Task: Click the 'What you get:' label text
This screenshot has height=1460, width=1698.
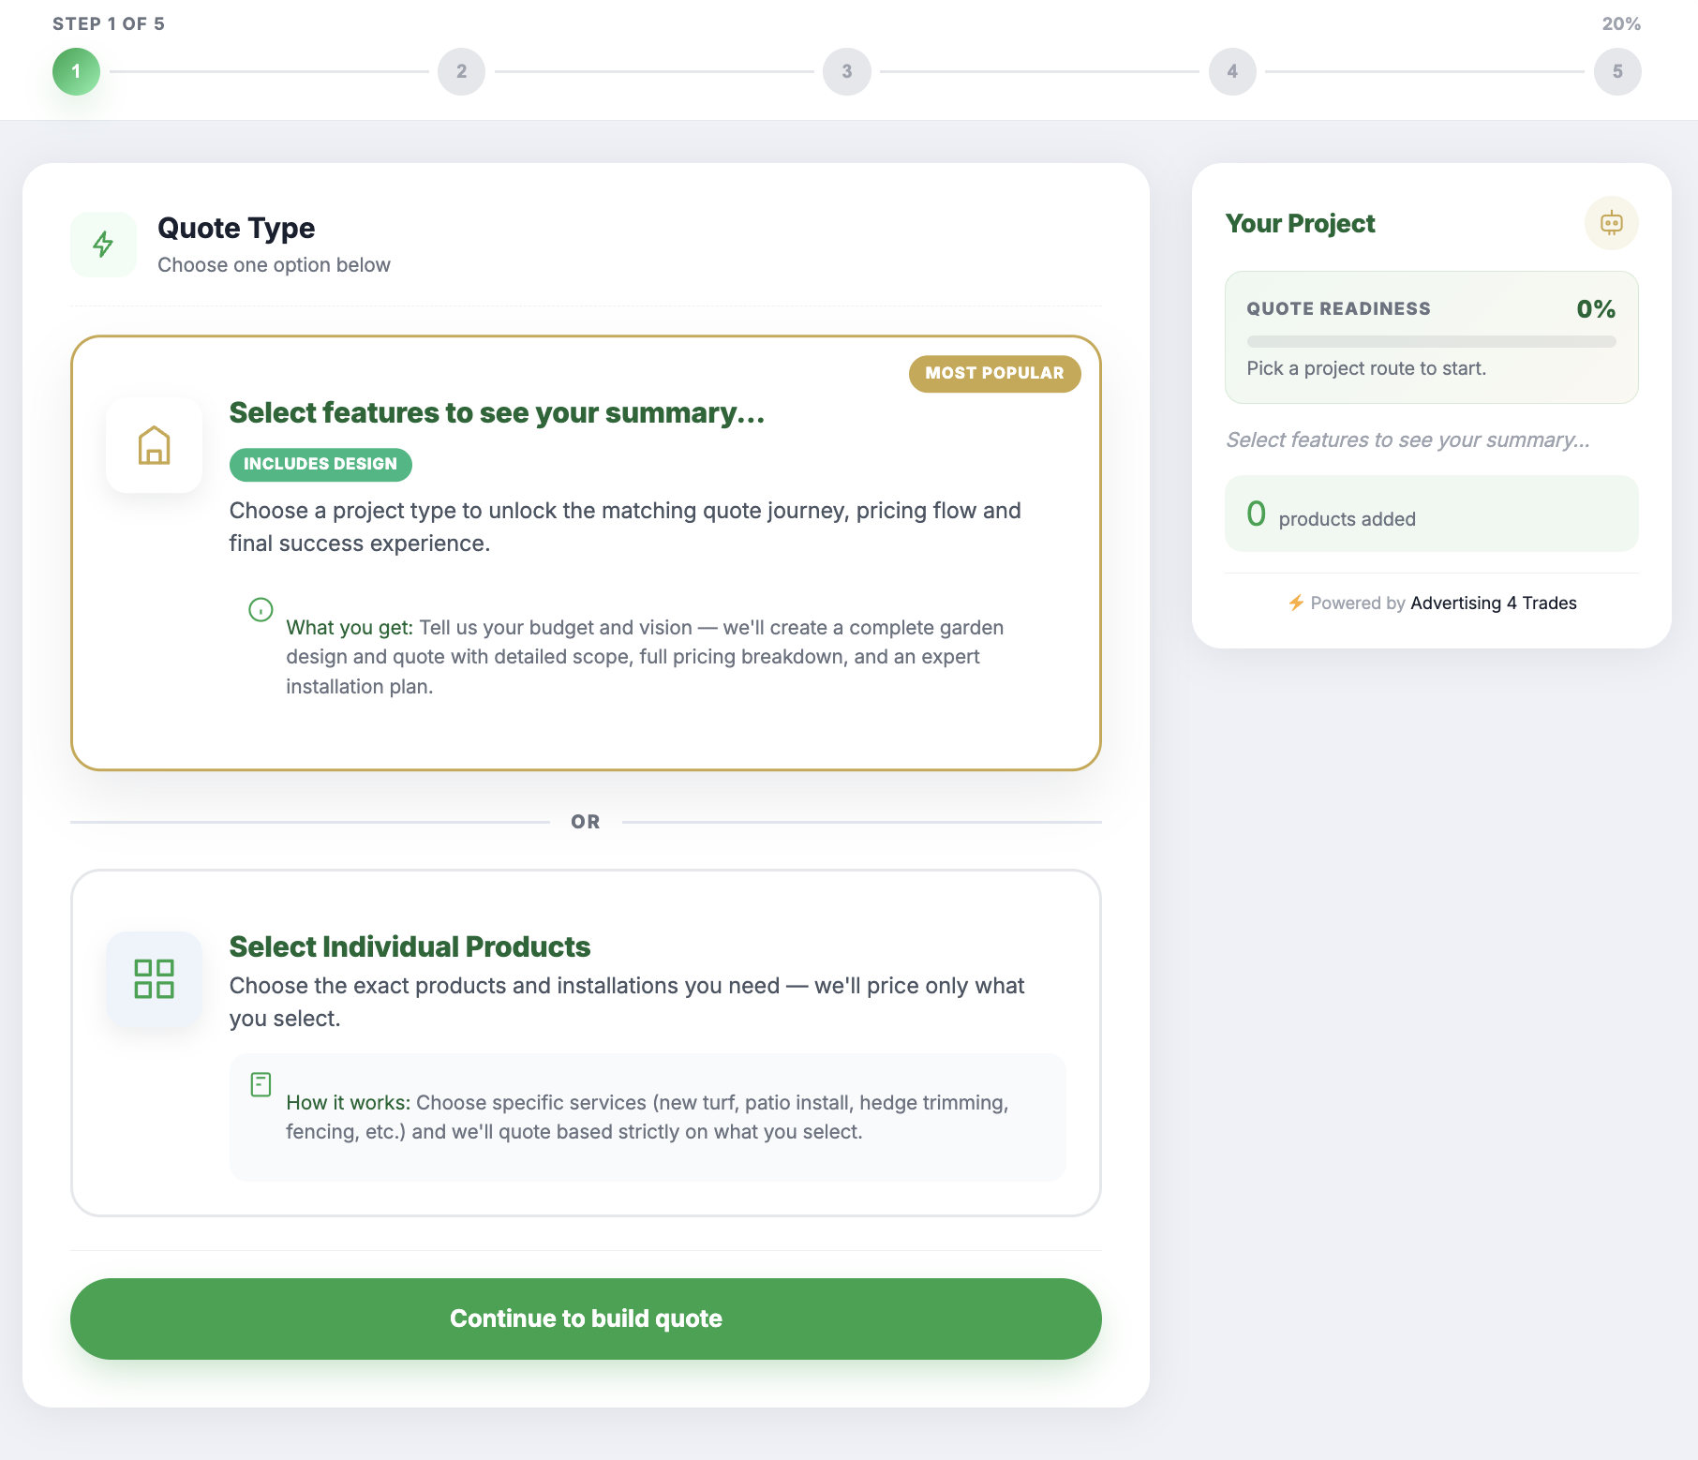Action: pyautogui.click(x=350, y=628)
